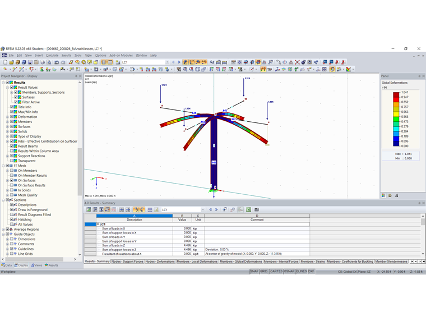Click the Project Navigator vertical scrollbar
This screenshot has height=320, width=426.
(80, 171)
